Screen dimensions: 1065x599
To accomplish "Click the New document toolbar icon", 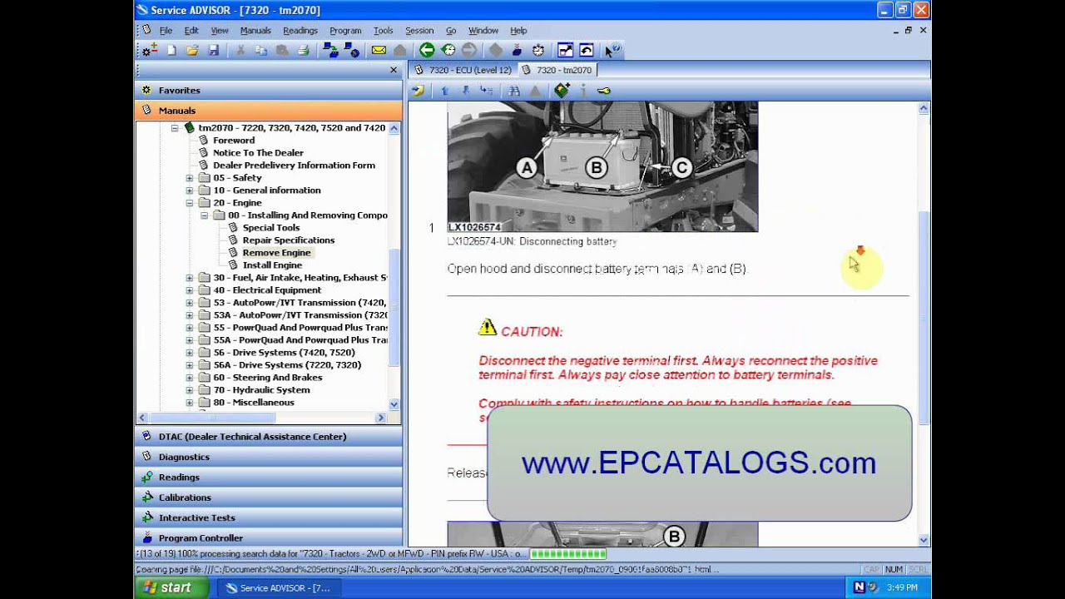I will point(171,51).
